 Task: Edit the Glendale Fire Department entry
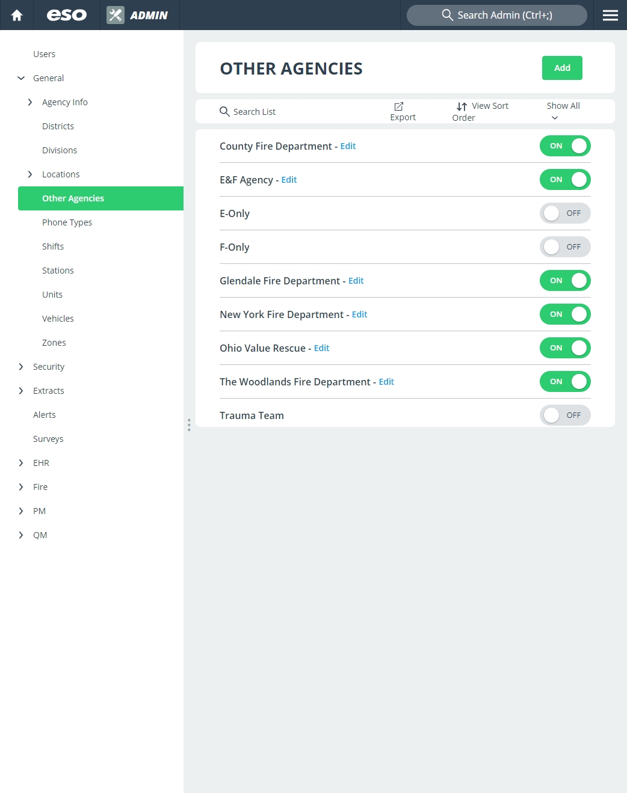pos(356,281)
